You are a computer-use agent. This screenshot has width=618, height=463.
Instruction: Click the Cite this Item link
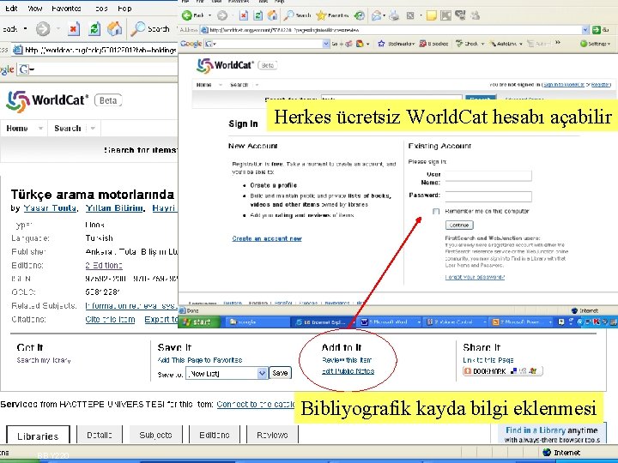tap(110, 319)
